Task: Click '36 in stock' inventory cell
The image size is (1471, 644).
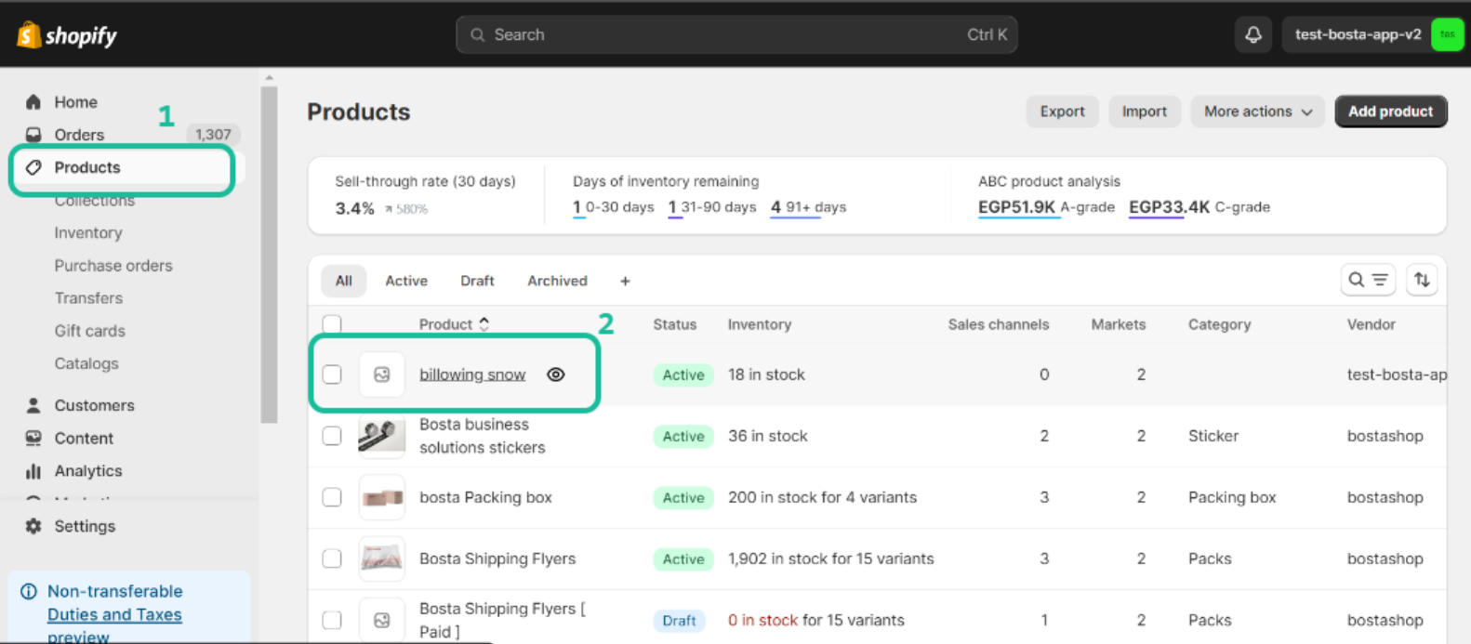Action: (768, 436)
